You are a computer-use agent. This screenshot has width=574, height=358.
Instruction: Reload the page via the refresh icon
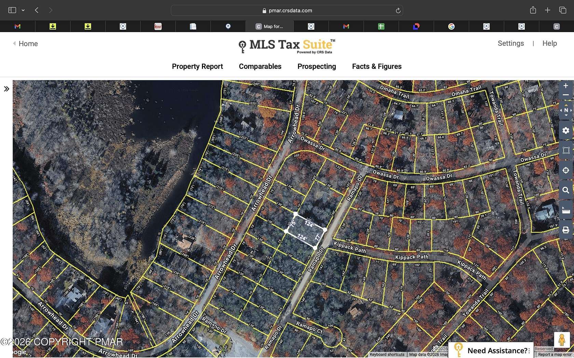pos(398,10)
